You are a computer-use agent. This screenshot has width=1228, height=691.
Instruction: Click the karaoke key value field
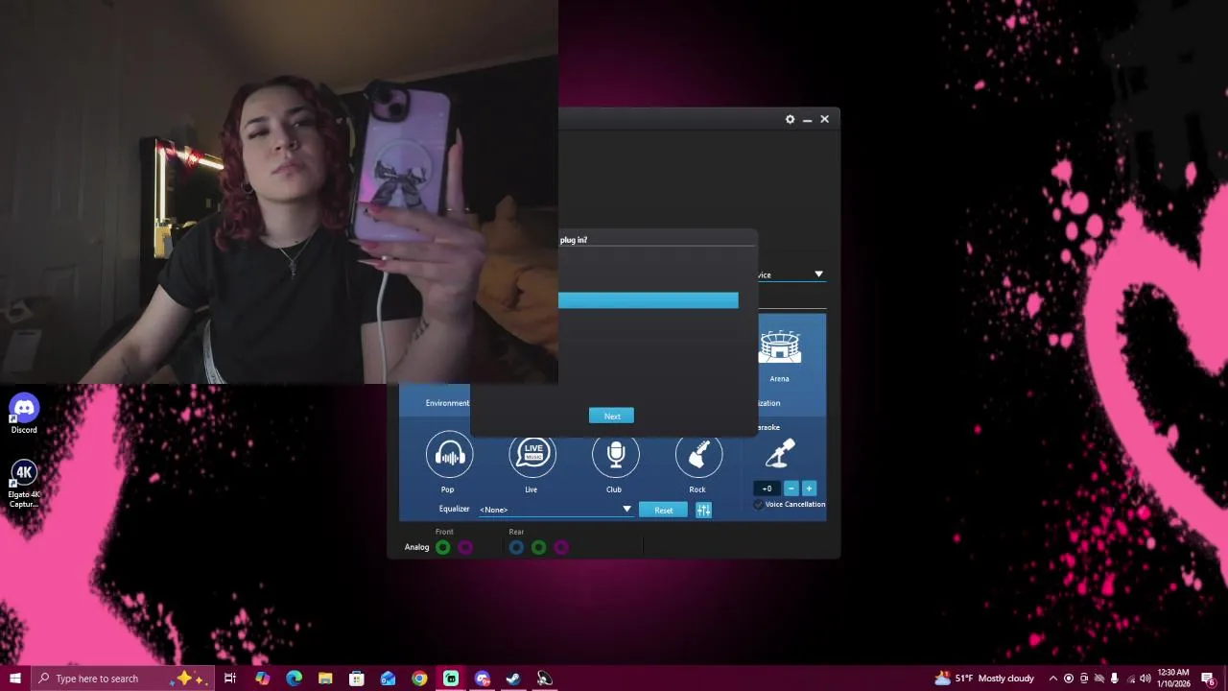767,488
